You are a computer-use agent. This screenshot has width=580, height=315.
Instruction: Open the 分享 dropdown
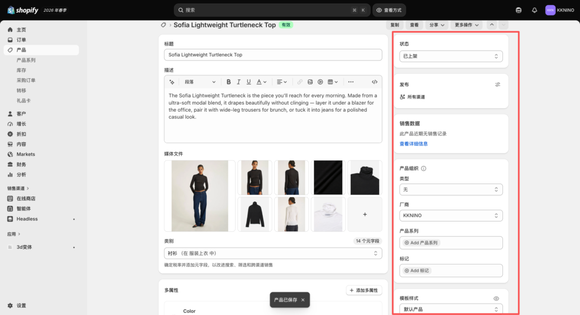click(x=437, y=25)
